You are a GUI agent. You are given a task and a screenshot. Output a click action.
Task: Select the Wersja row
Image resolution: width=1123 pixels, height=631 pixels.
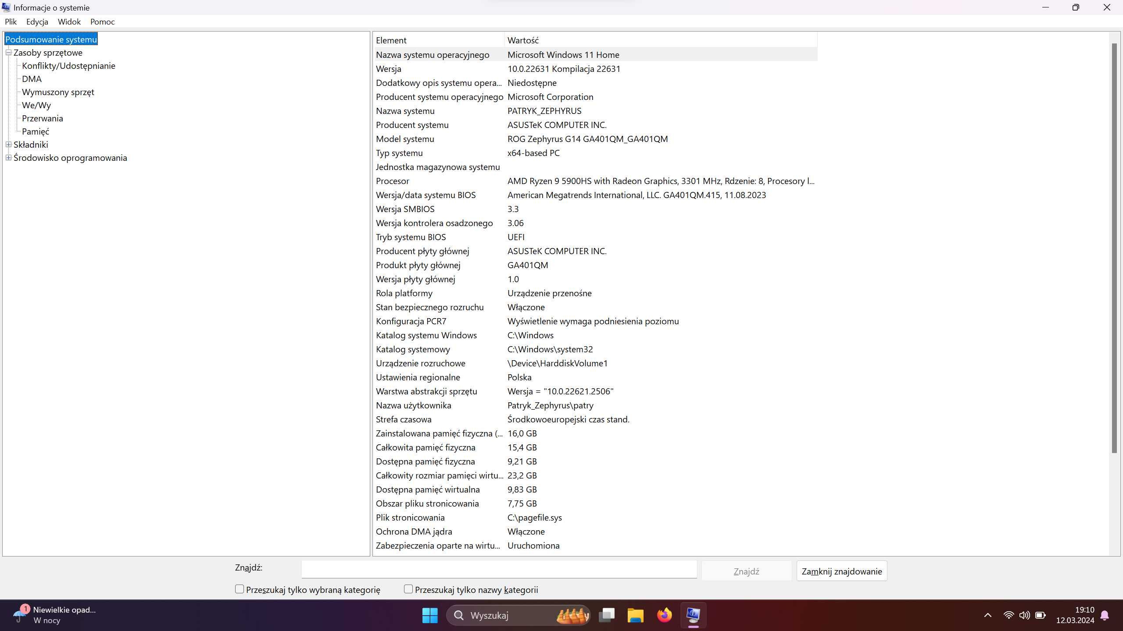click(x=595, y=69)
